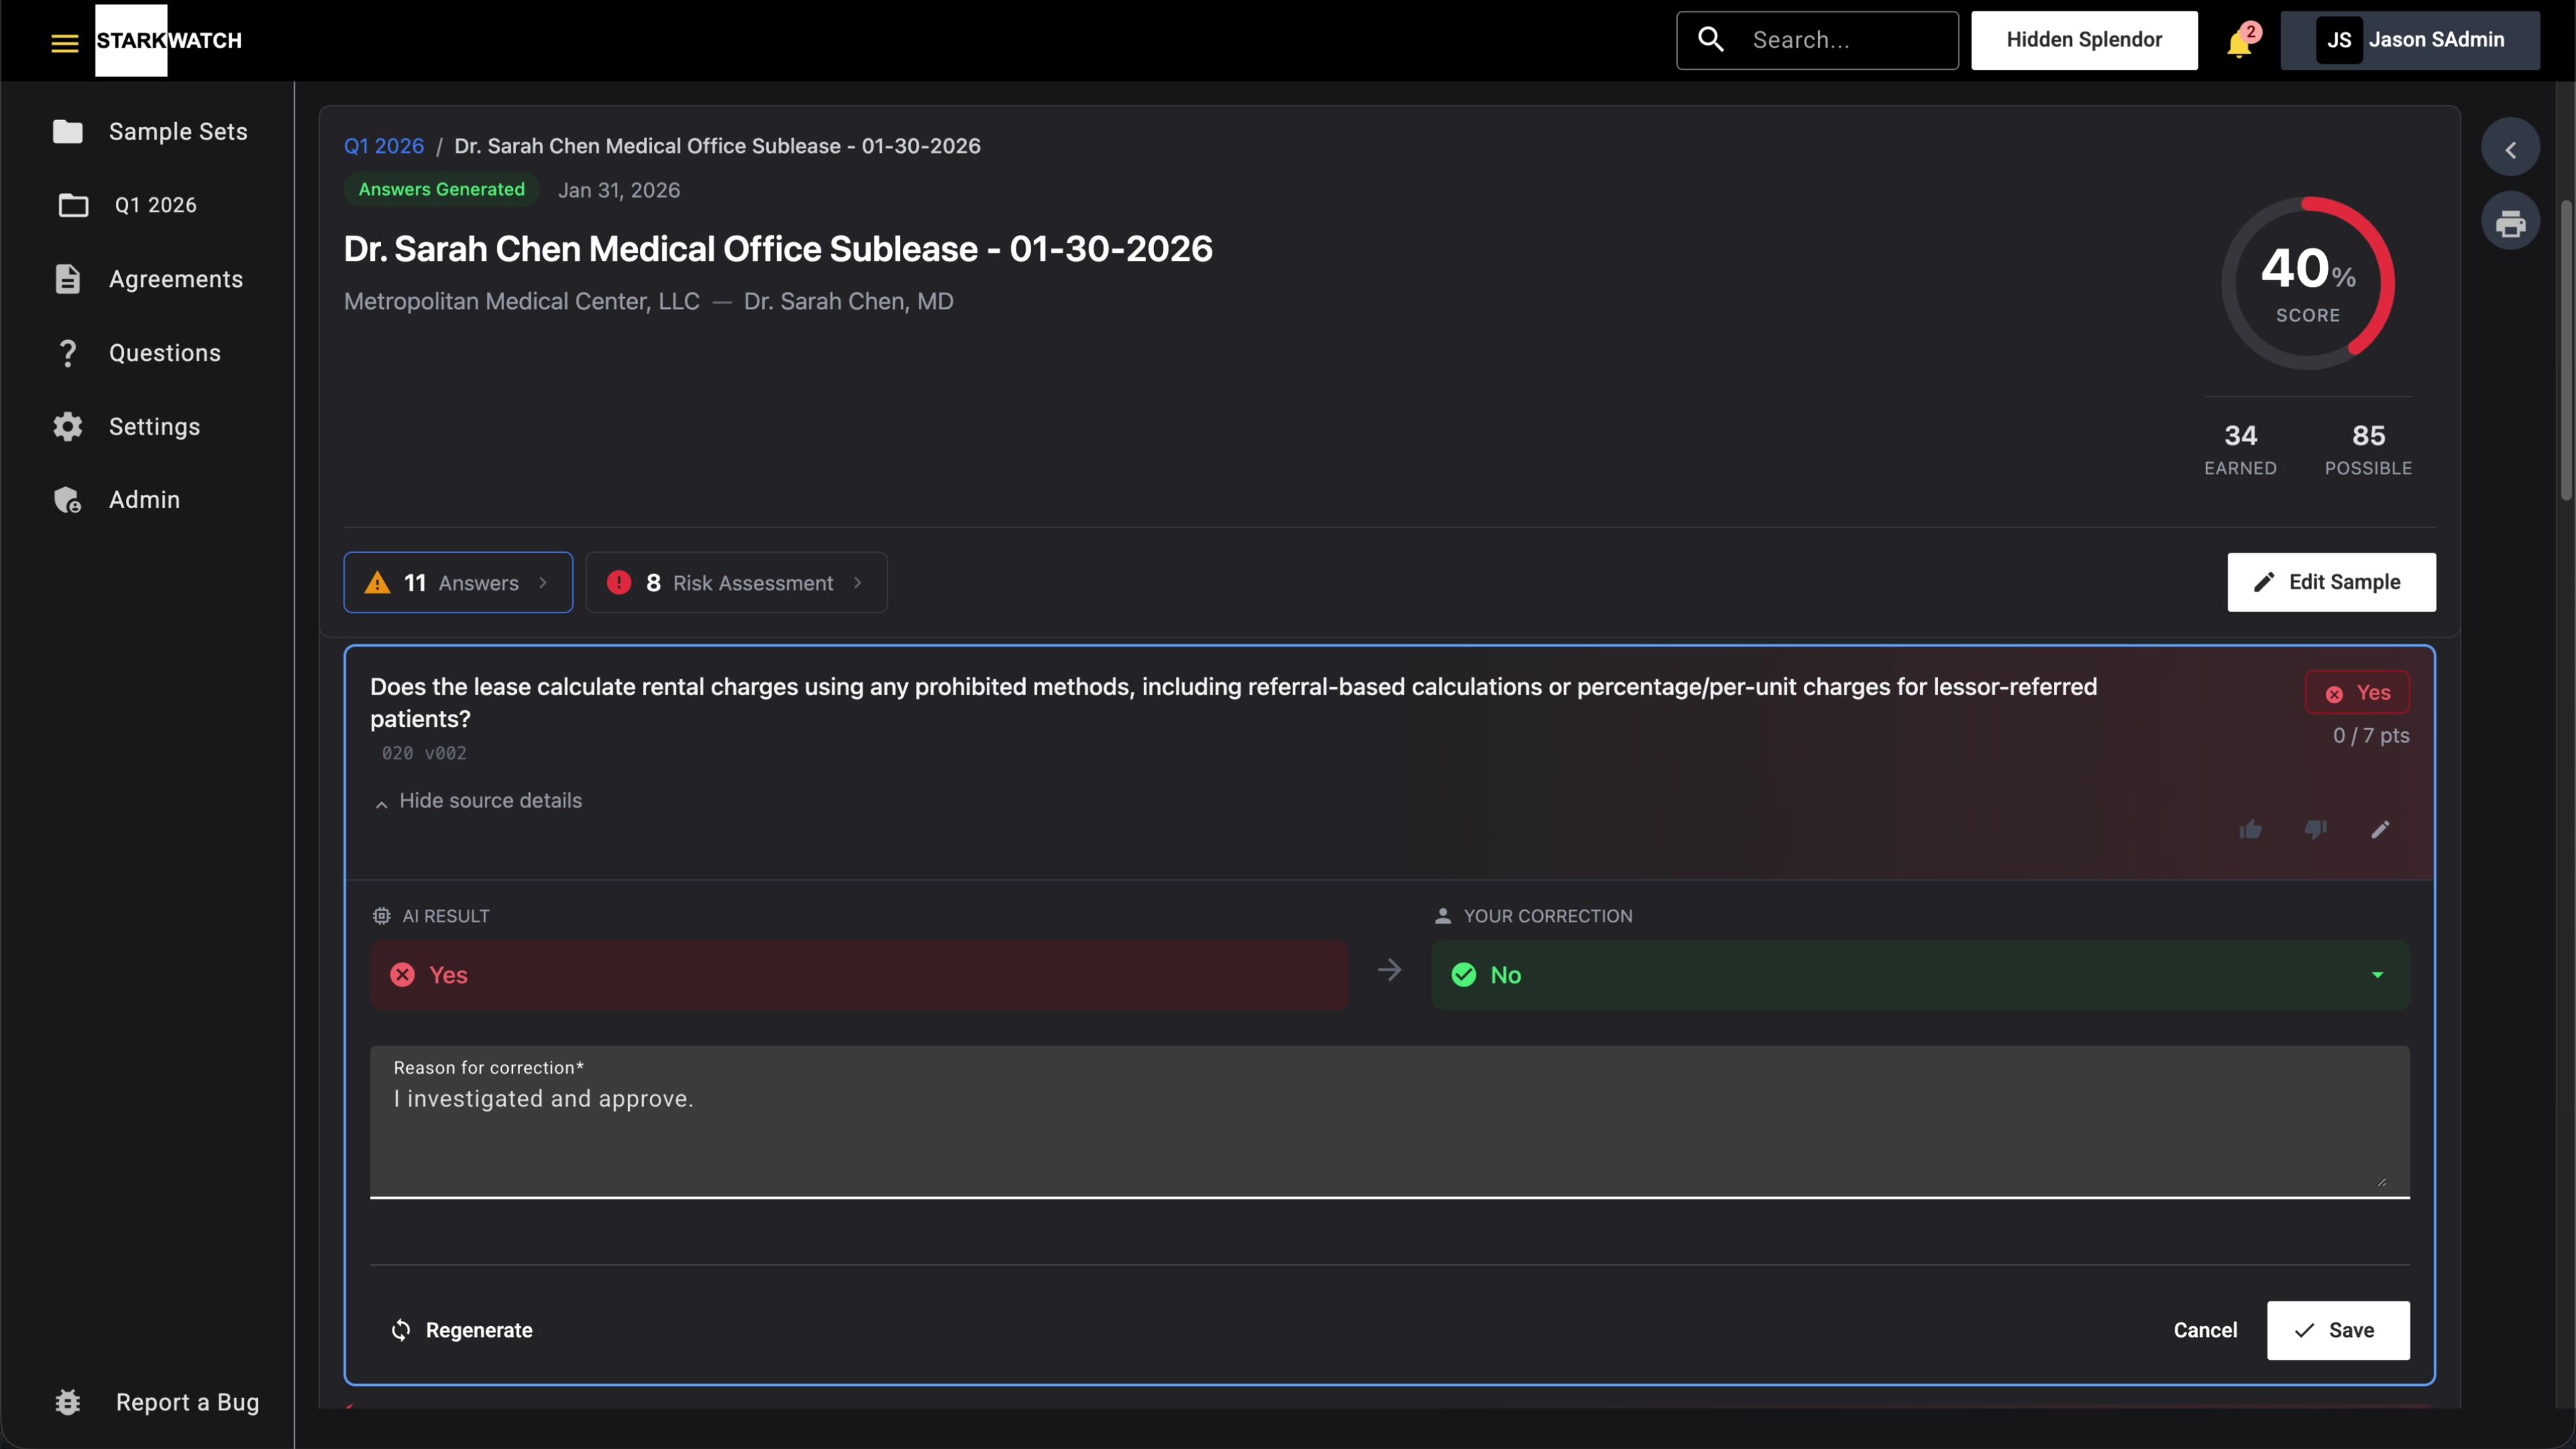The height and width of the screenshot is (1449, 2576).
Task: Click the notifications bell icon
Action: coord(2239,43)
